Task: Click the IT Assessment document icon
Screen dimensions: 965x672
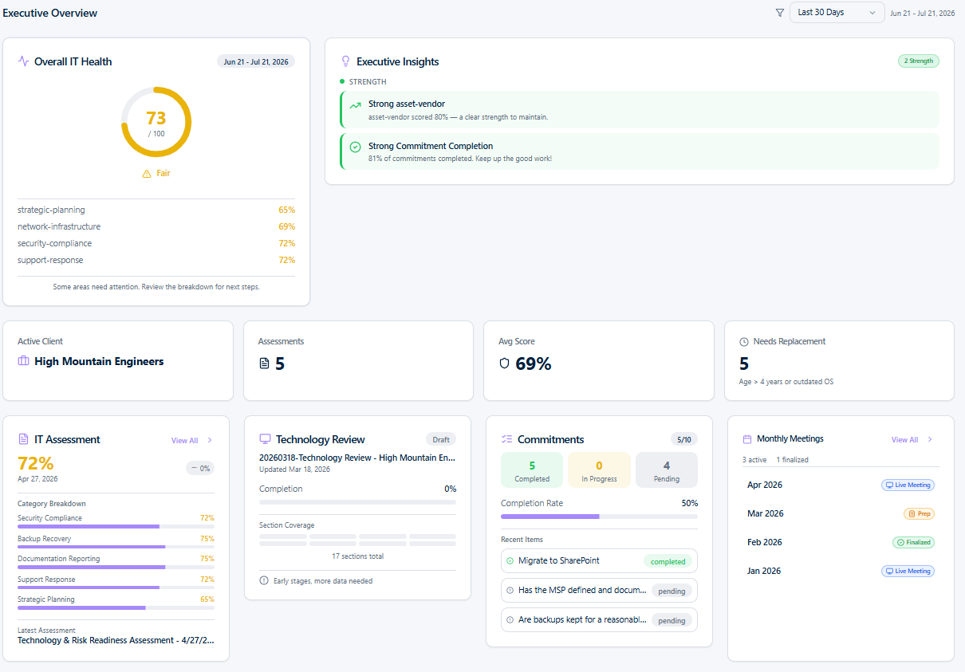Action: [23, 439]
